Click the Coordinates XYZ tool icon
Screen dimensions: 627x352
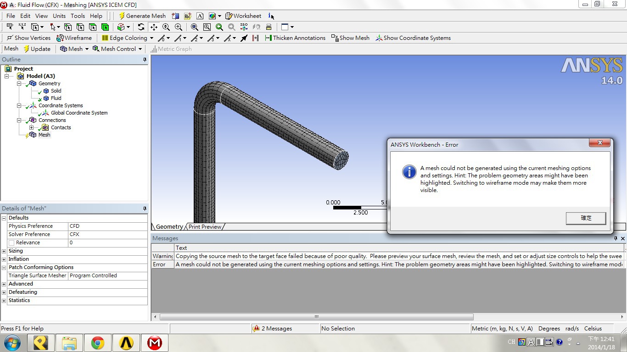pyautogui.click(x=22, y=27)
